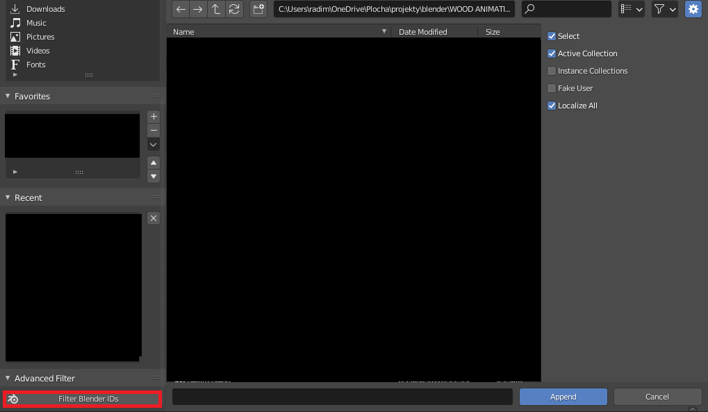Clear the Recent folders list
The height and width of the screenshot is (412, 708).
[154, 218]
